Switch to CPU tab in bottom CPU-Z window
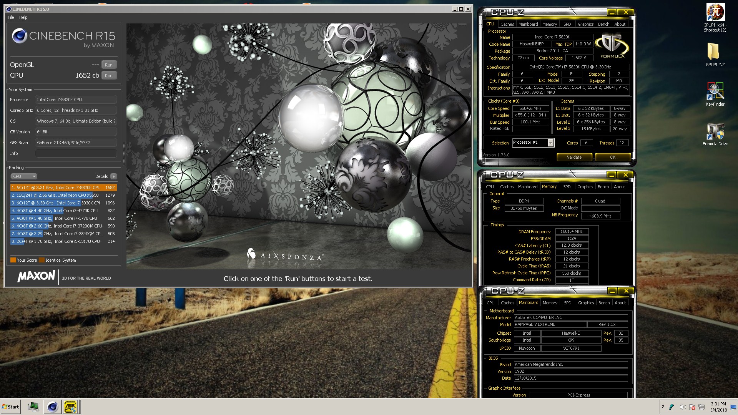Screen dimensions: 738x415 click(x=490, y=303)
